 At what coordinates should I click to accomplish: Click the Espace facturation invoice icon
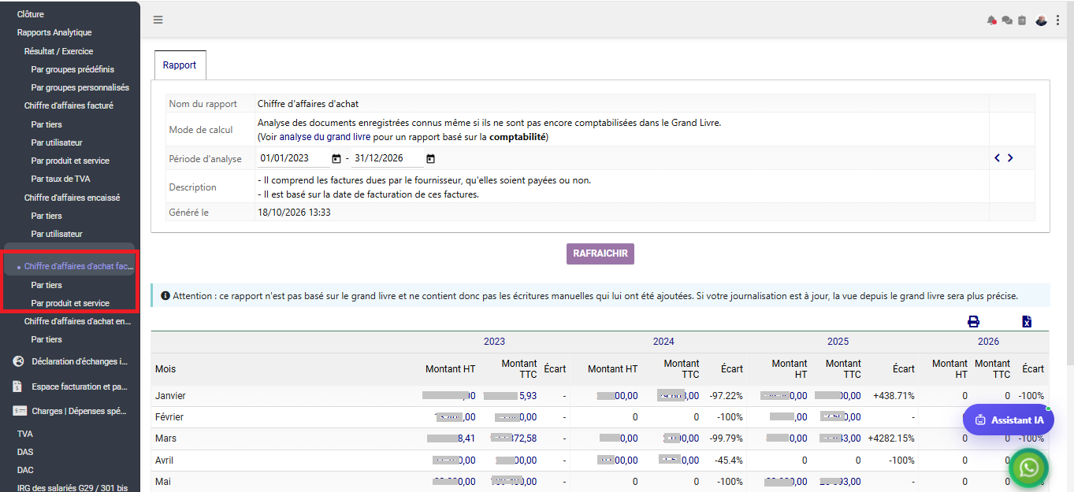click(x=17, y=387)
